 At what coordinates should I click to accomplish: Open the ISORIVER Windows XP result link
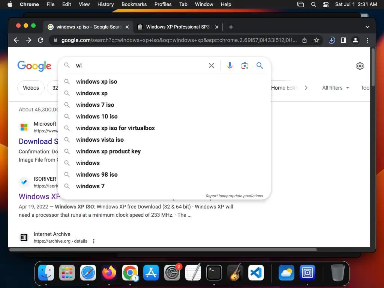39,196
